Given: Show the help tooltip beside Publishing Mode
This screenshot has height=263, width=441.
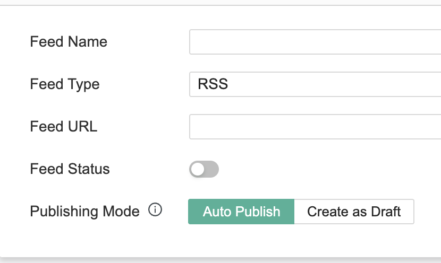Looking at the screenshot, I should [155, 211].
